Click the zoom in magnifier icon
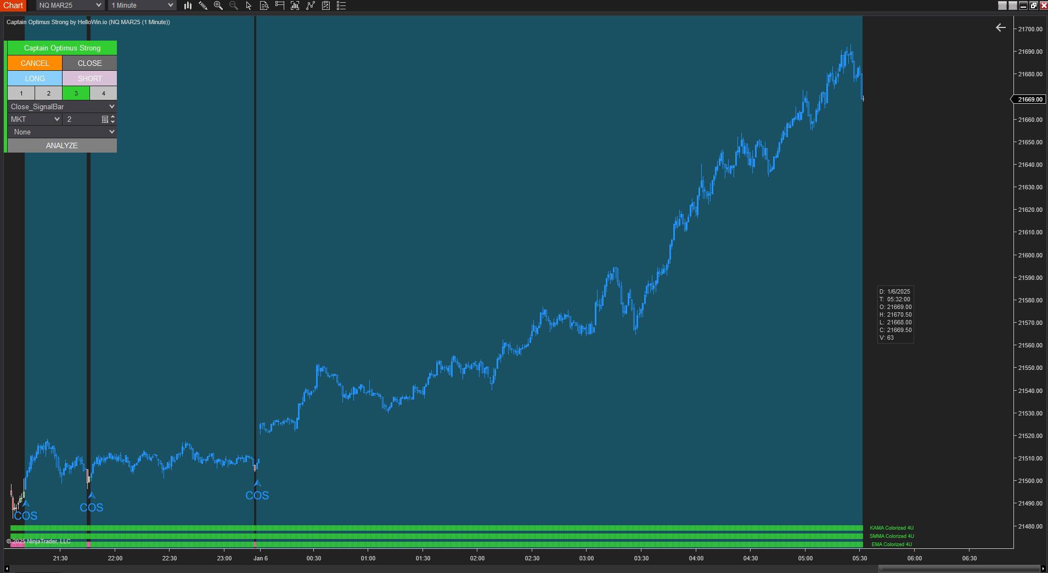The image size is (1048, 573). pos(218,5)
